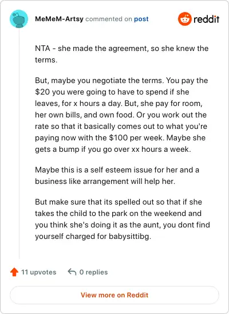Click the 'business like arrangement' text line

tap(105, 182)
